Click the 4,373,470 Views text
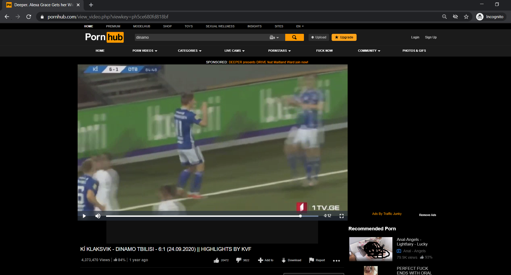This screenshot has height=275, width=511. click(96, 260)
